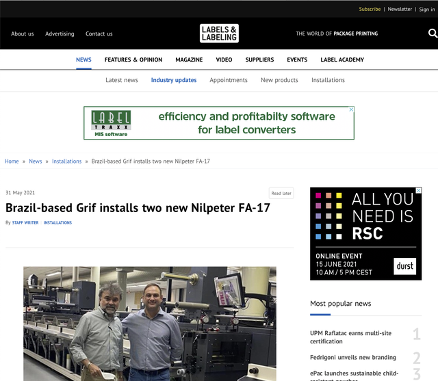Open the Sign in link

coord(426,9)
